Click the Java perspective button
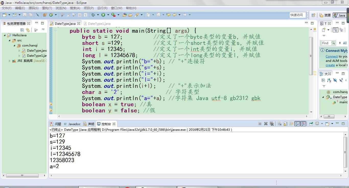Screen dimensions: 349x188 340,15
